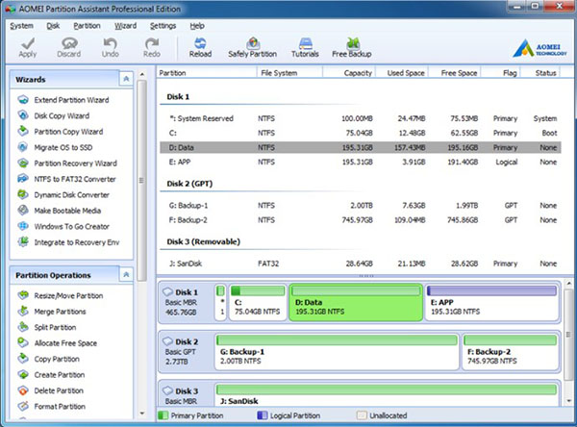
Task: Choose Resize/Move Partition operation
Action: tap(61, 295)
